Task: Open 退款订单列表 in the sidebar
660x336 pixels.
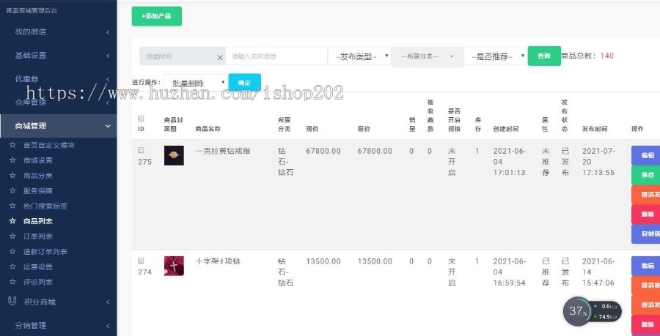Action: 45,252
